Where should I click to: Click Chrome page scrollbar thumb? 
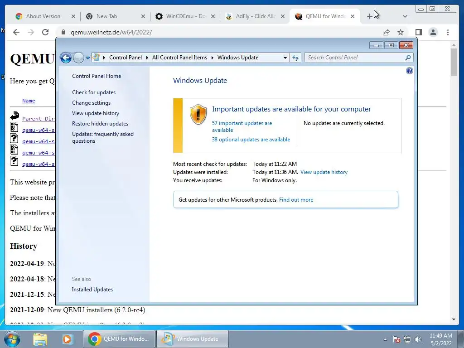(454, 62)
